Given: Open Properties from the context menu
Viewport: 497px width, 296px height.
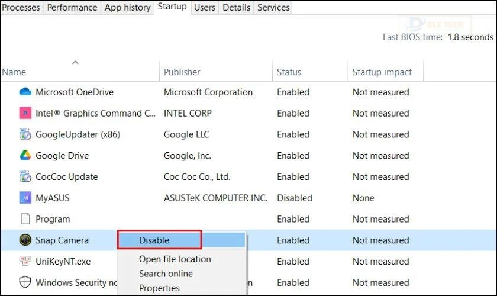Looking at the screenshot, I should tap(159, 288).
